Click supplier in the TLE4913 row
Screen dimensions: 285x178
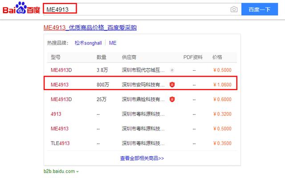click(x=143, y=143)
